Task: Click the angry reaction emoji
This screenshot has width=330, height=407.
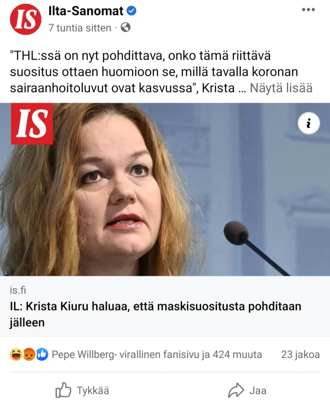Action: pyautogui.click(x=29, y=354)
